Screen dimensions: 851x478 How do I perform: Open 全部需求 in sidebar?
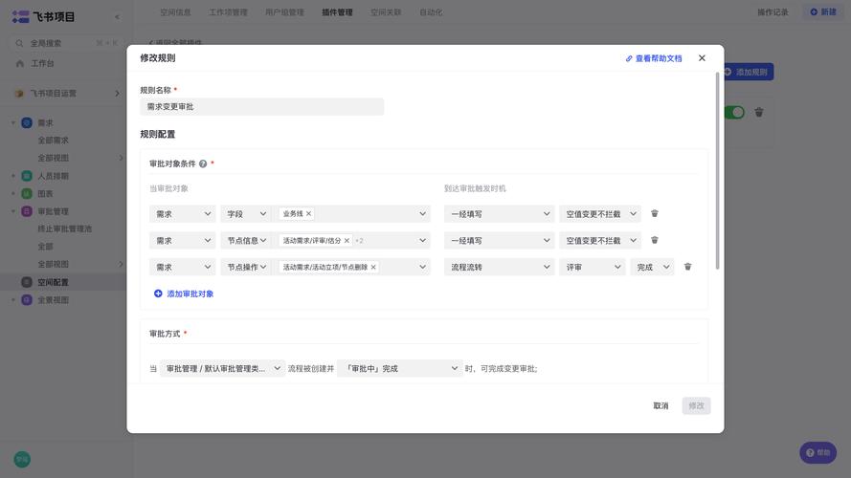(54, 141)
